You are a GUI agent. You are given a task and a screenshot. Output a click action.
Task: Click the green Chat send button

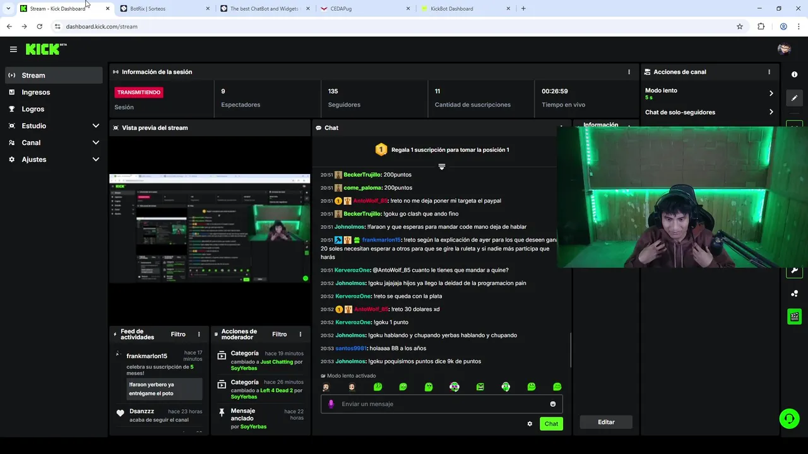(x=551, y=424)
